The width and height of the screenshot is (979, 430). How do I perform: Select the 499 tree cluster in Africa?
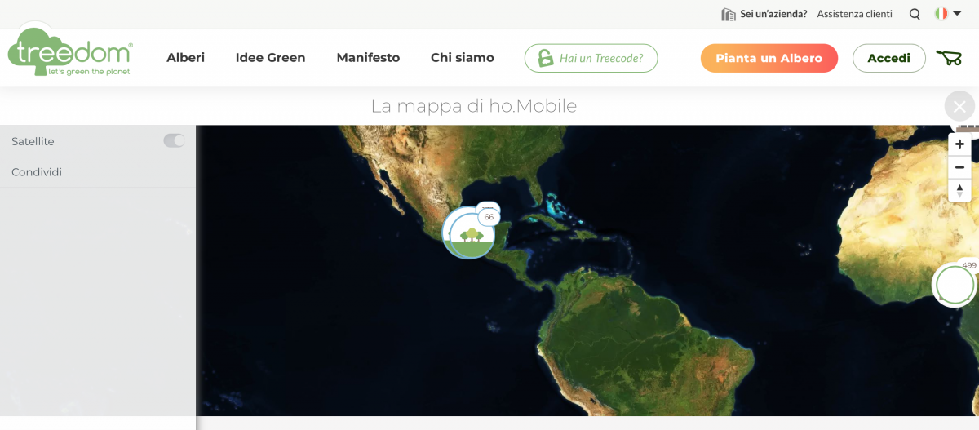[x=955, y=285]
